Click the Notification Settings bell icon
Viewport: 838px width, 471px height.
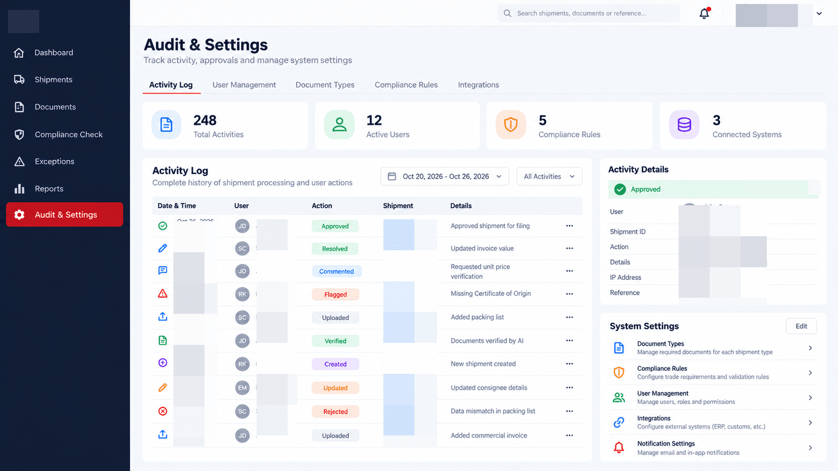pos(619,447)
